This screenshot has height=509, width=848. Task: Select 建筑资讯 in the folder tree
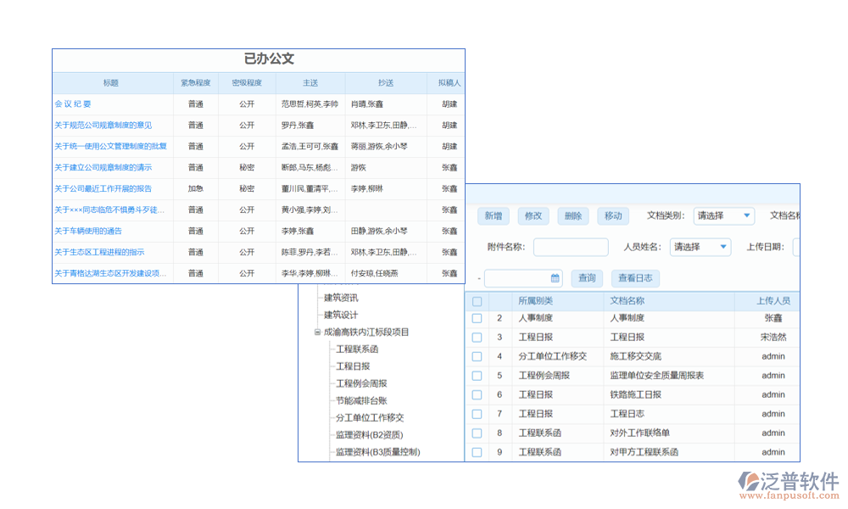coord(341,298)
